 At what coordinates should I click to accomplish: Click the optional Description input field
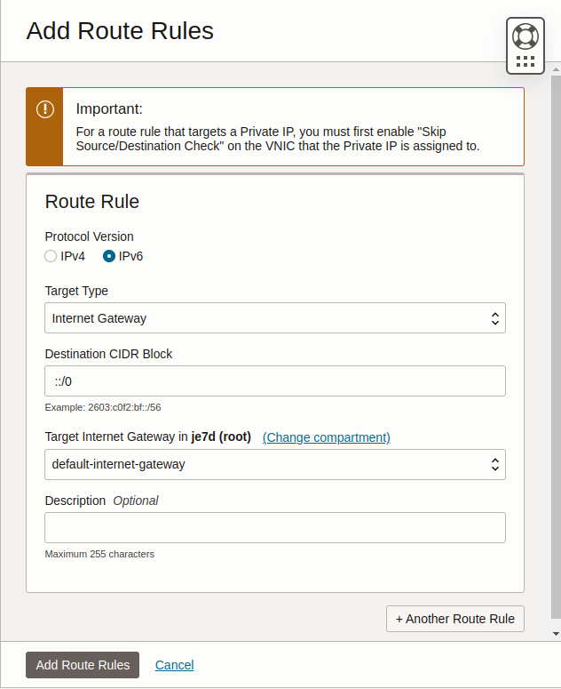275,528
